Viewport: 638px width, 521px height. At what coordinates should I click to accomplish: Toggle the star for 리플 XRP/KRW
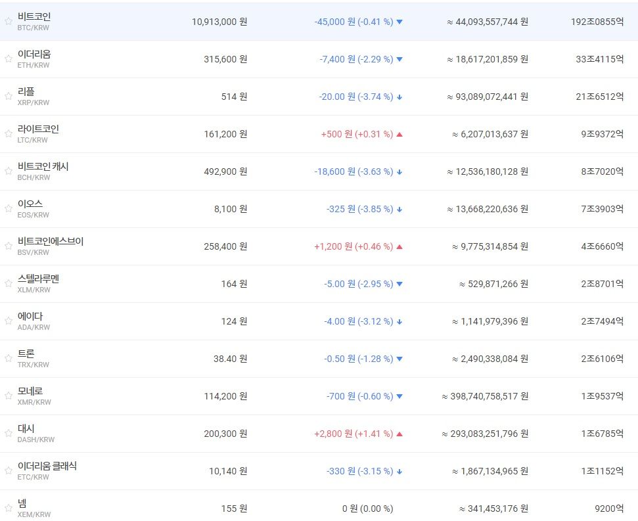coord(8,96)
